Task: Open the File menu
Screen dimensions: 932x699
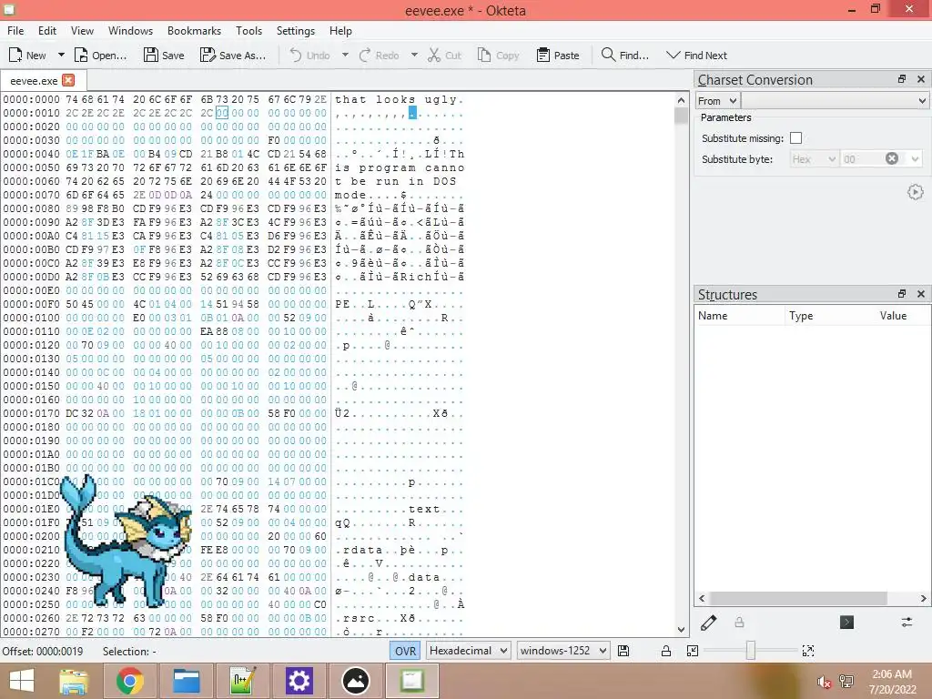Action: [x=15, y=31]
